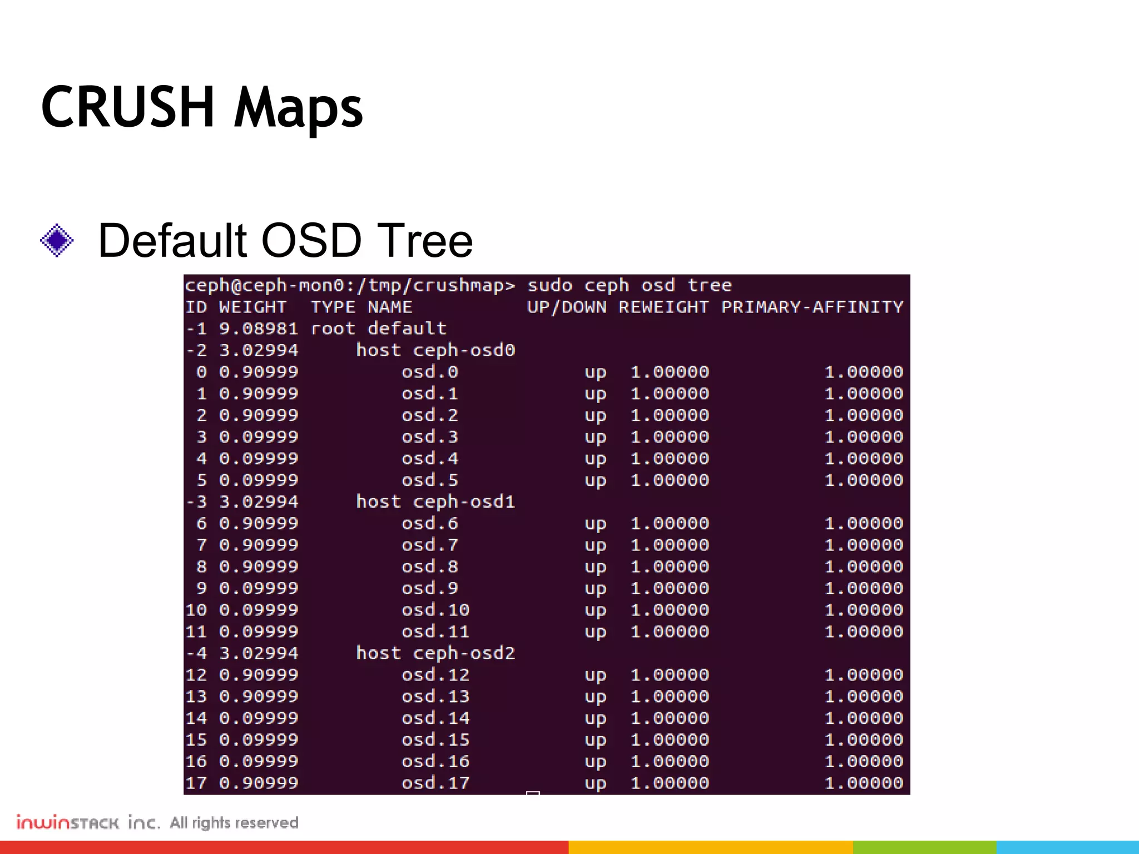Click the REWEIGHT column header
1139x854 pixels.
pyautogui.click(x=663, y=307)
